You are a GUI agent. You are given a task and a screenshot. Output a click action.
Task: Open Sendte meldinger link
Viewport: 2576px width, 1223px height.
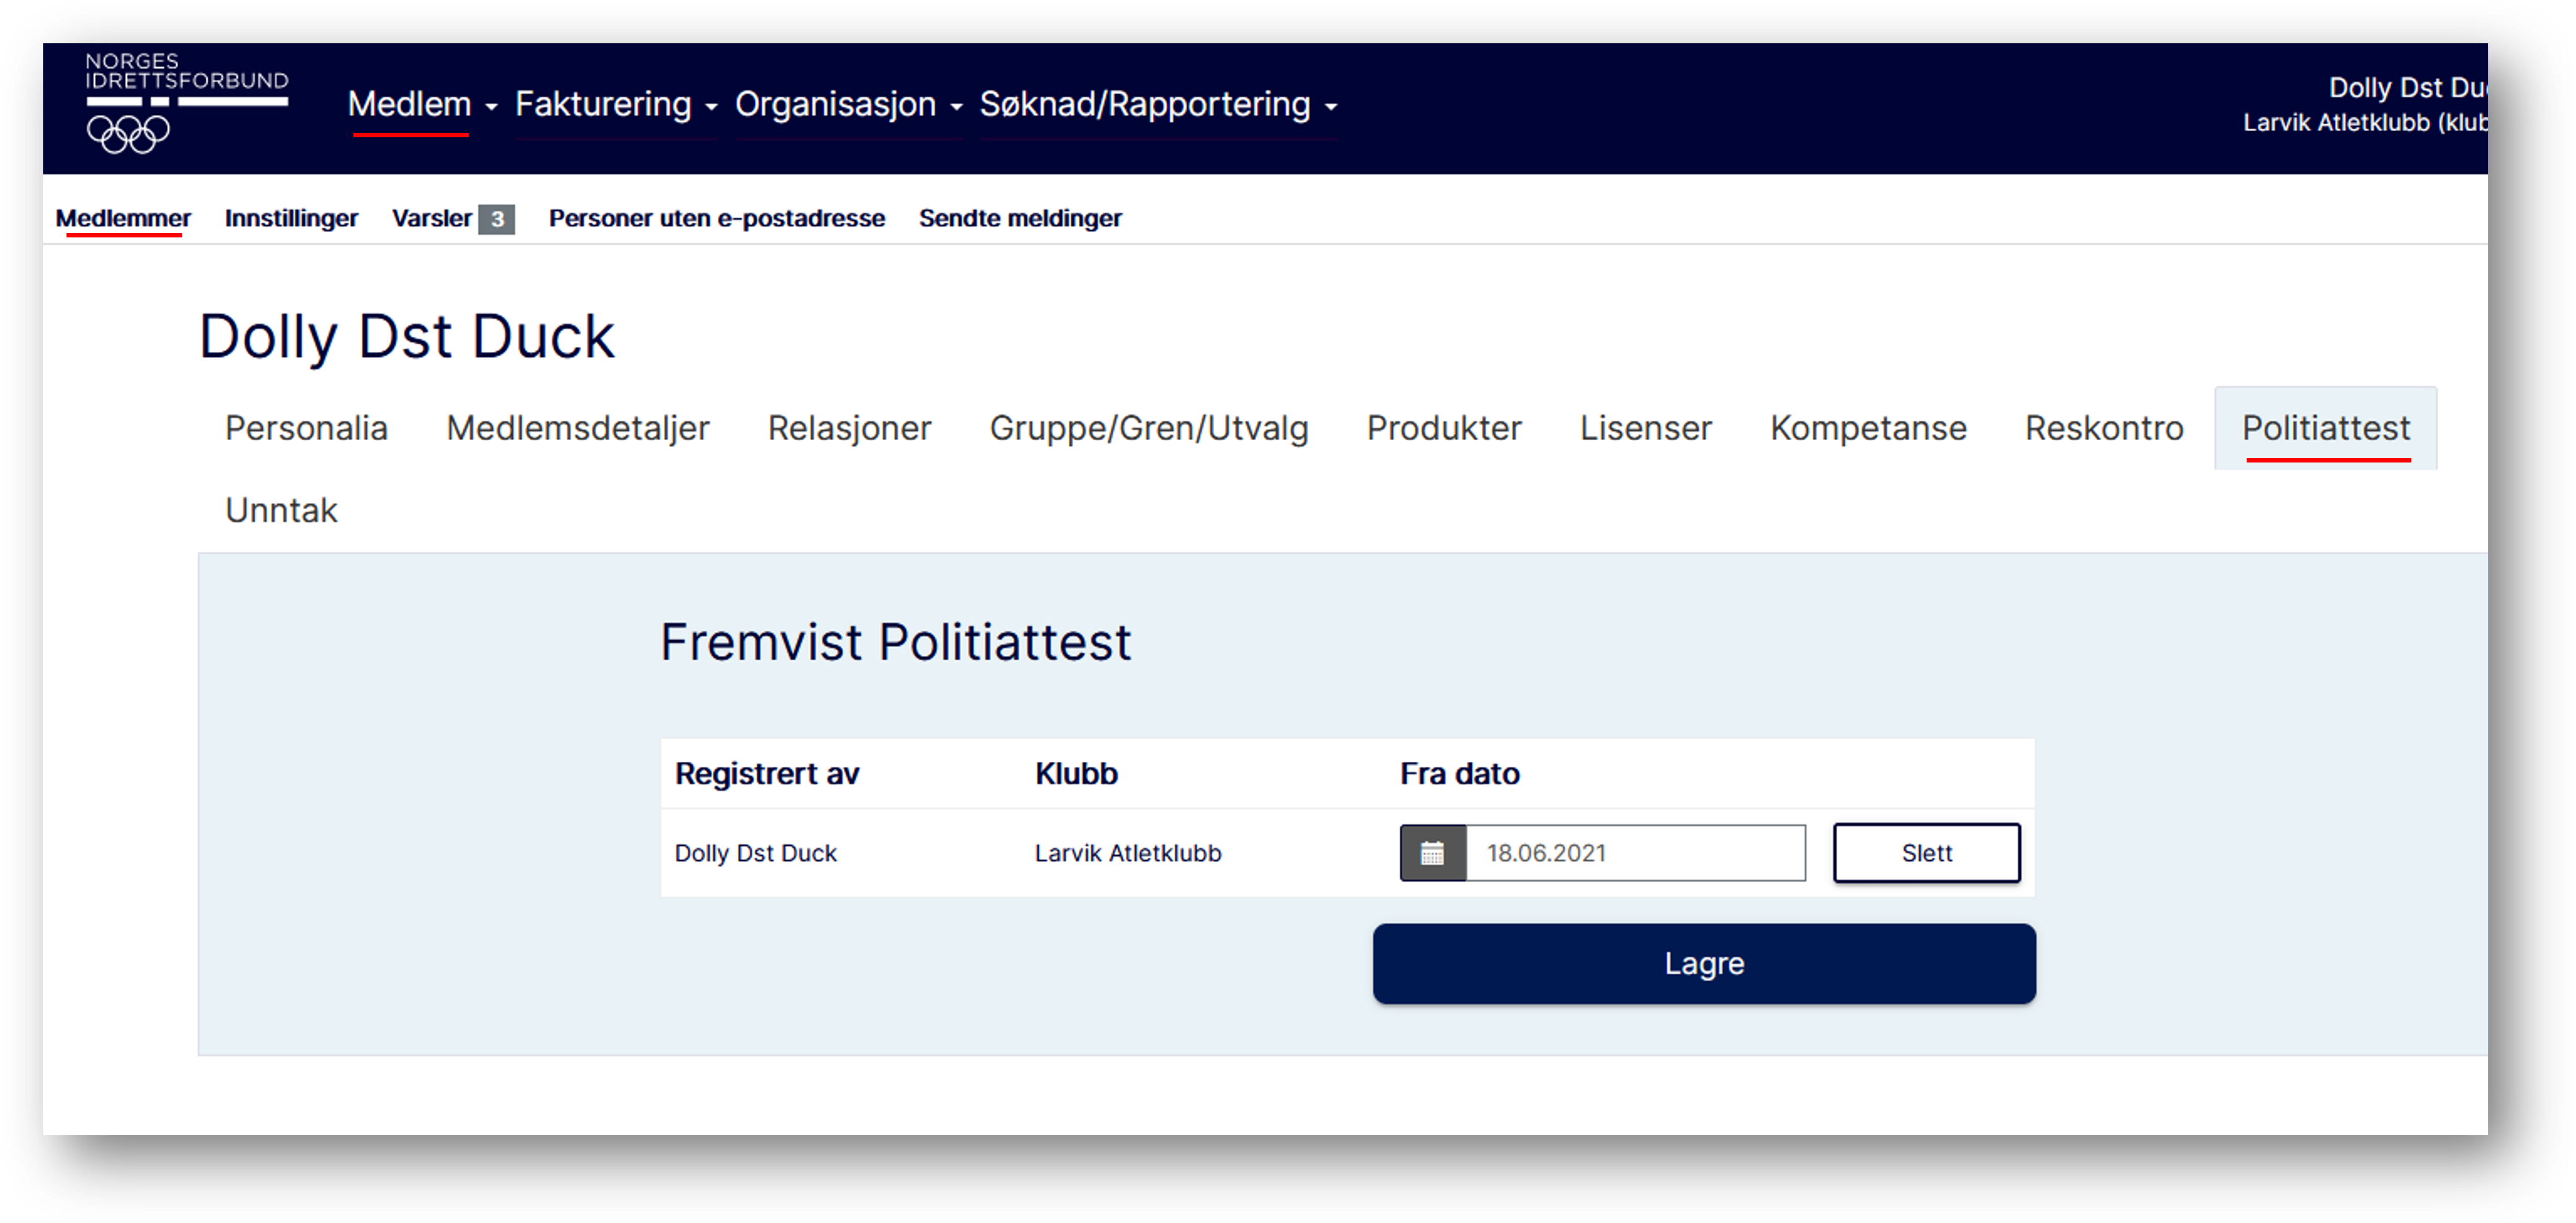(1020, 218)
